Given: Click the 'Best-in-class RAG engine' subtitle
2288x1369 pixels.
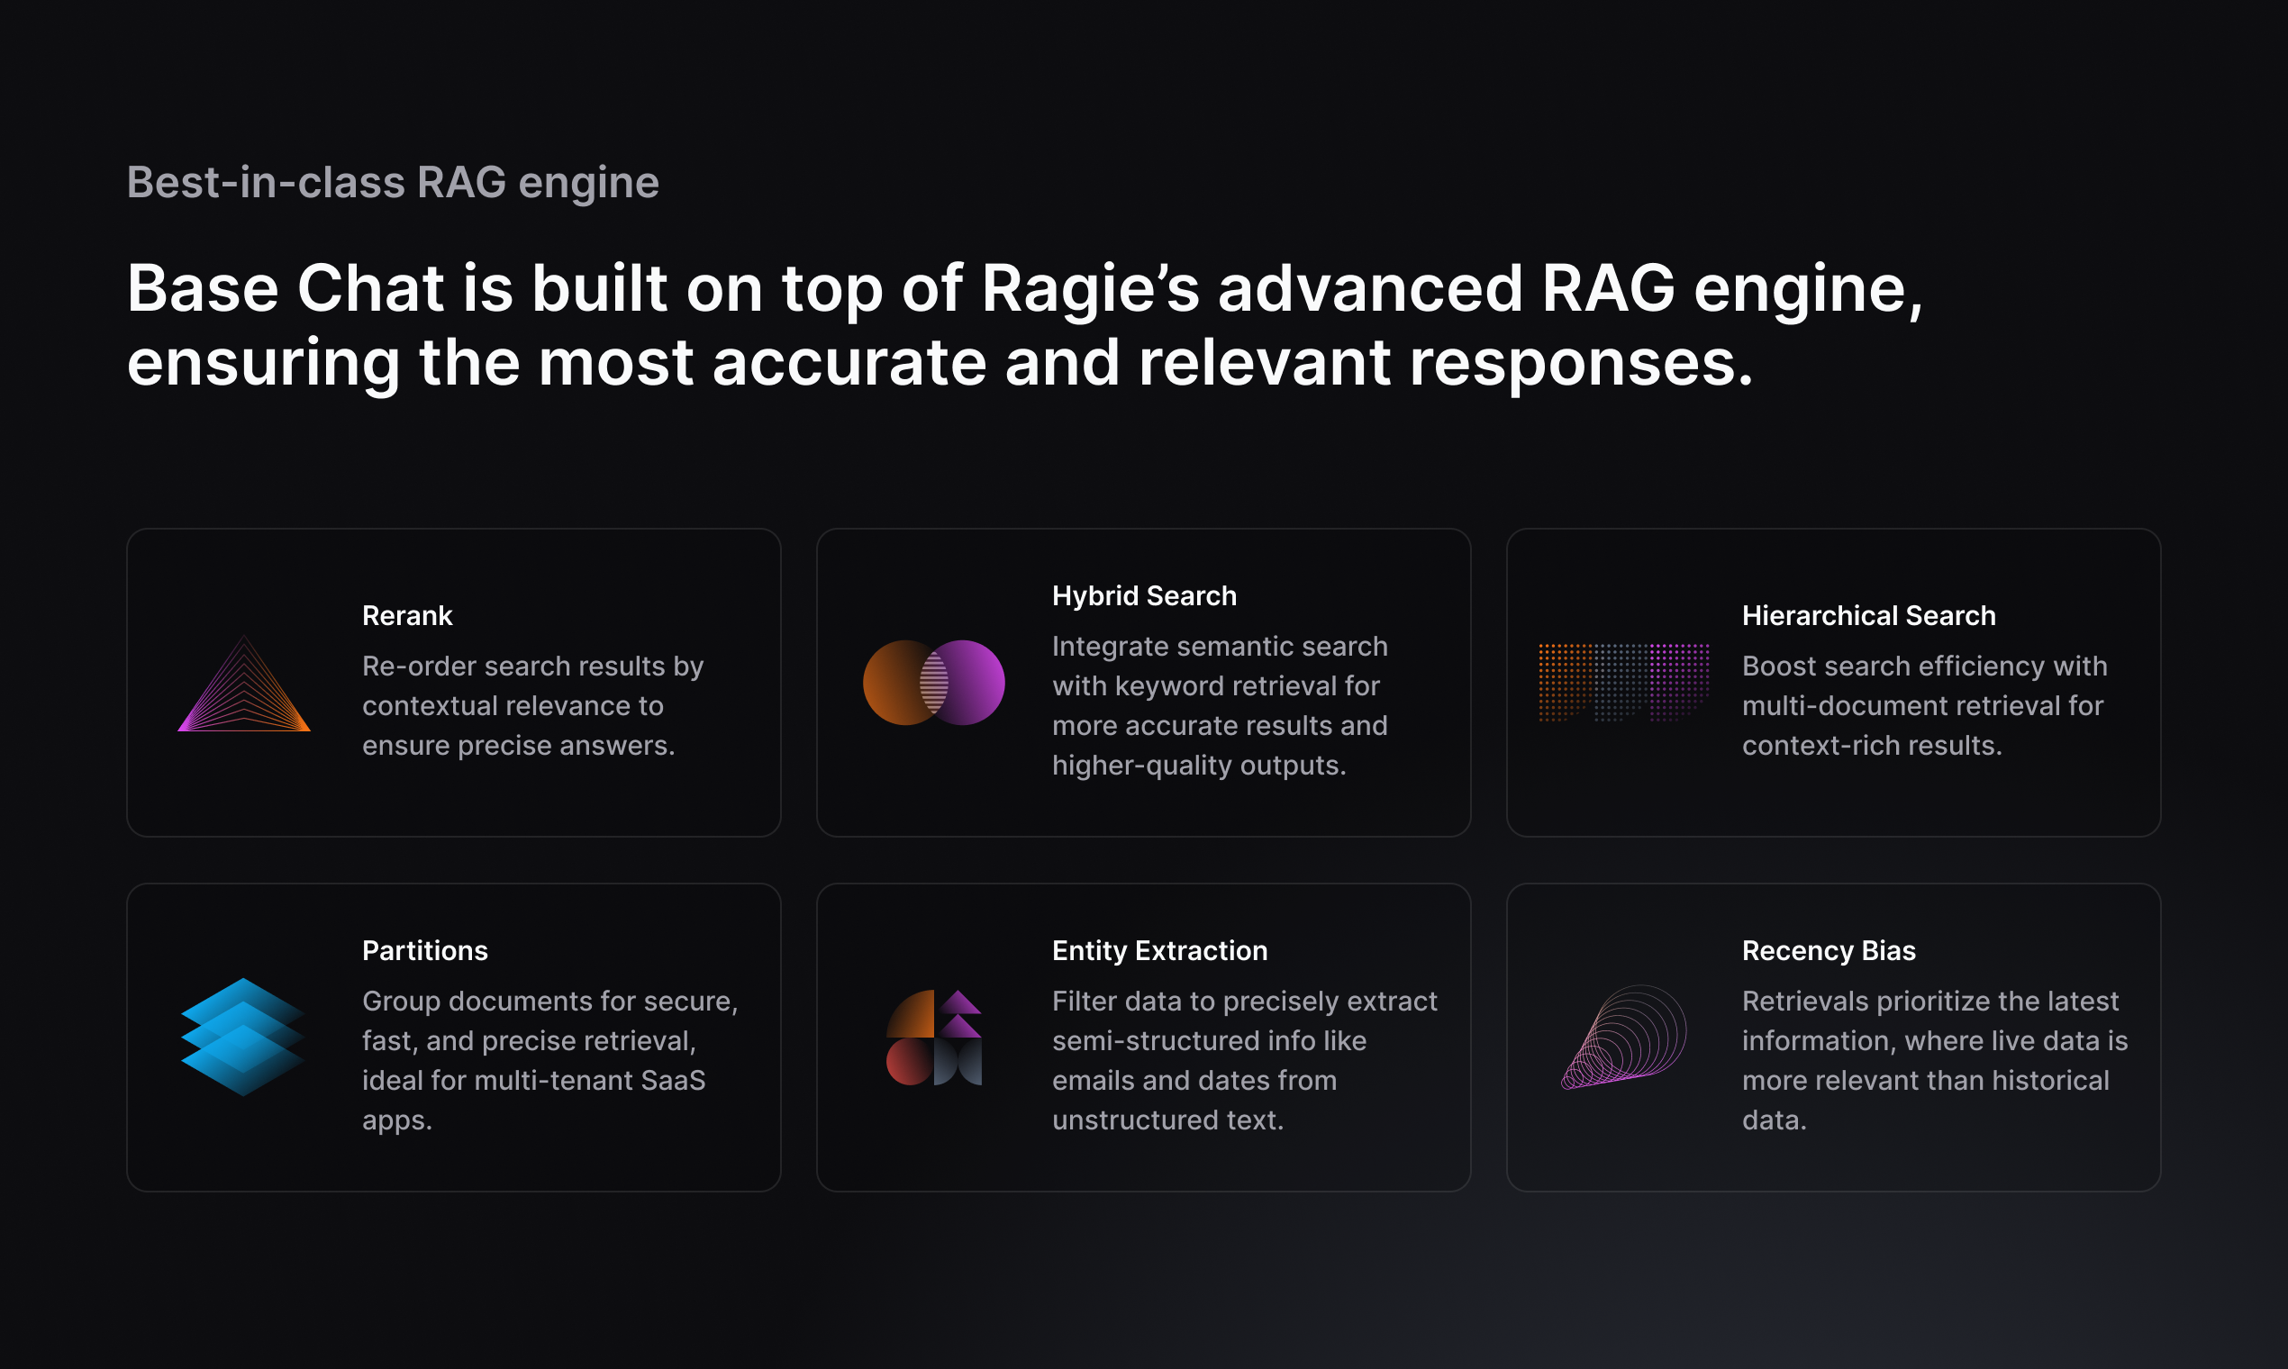Looking at the screenshot, I should click(393, 182).
